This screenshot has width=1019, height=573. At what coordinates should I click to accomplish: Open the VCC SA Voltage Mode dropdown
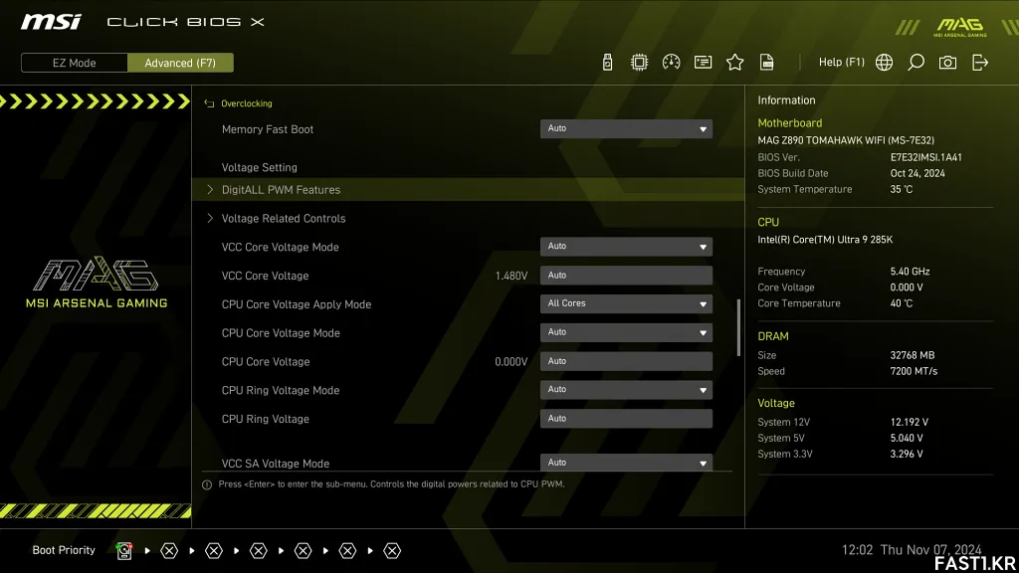626,462
